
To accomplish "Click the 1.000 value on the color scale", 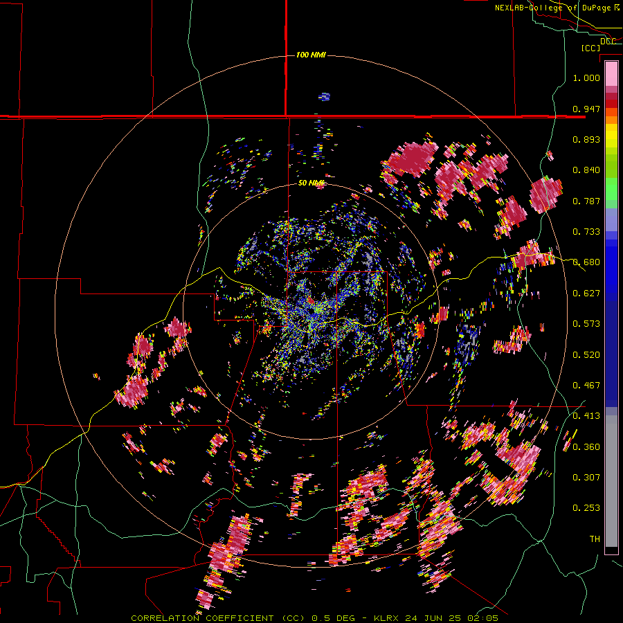I will (x=586, y=78).
